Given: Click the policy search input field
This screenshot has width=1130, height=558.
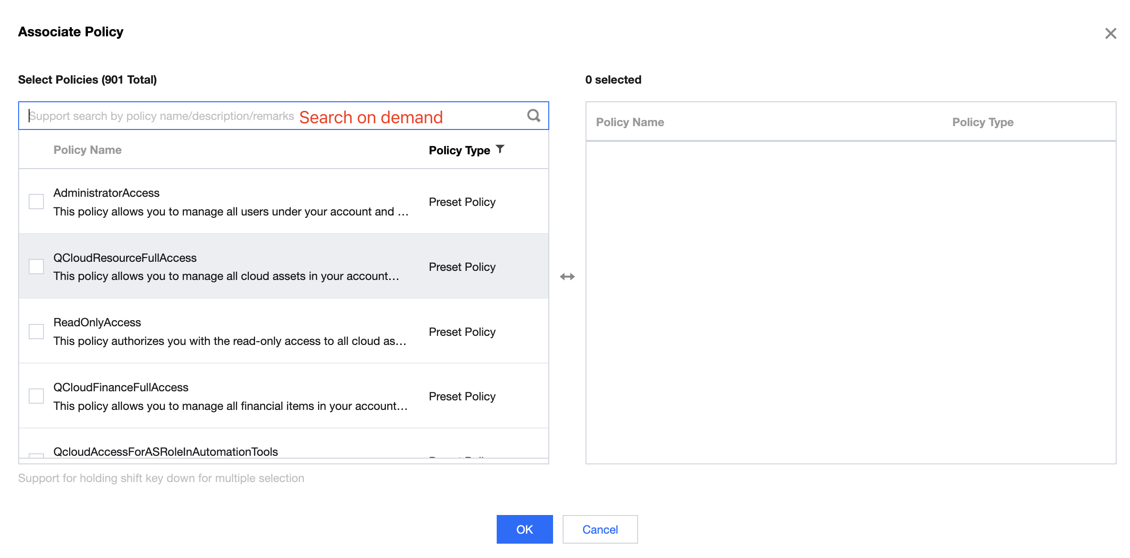Looking at the screenshot, I should coord(162,116).
